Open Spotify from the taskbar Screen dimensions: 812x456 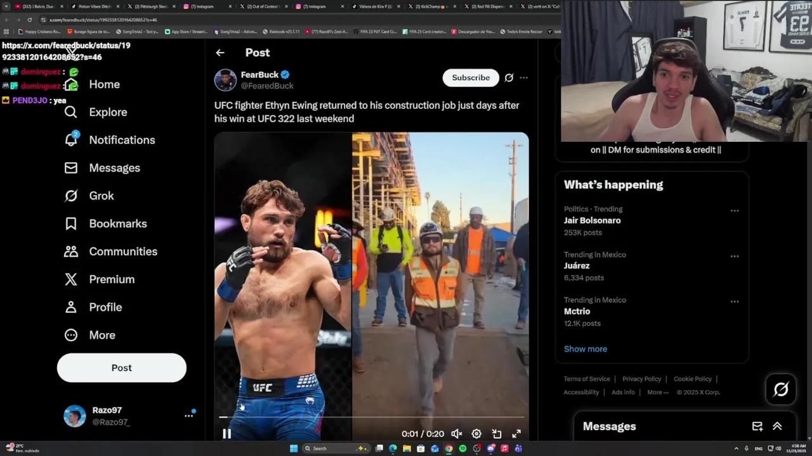coord(462,448)
